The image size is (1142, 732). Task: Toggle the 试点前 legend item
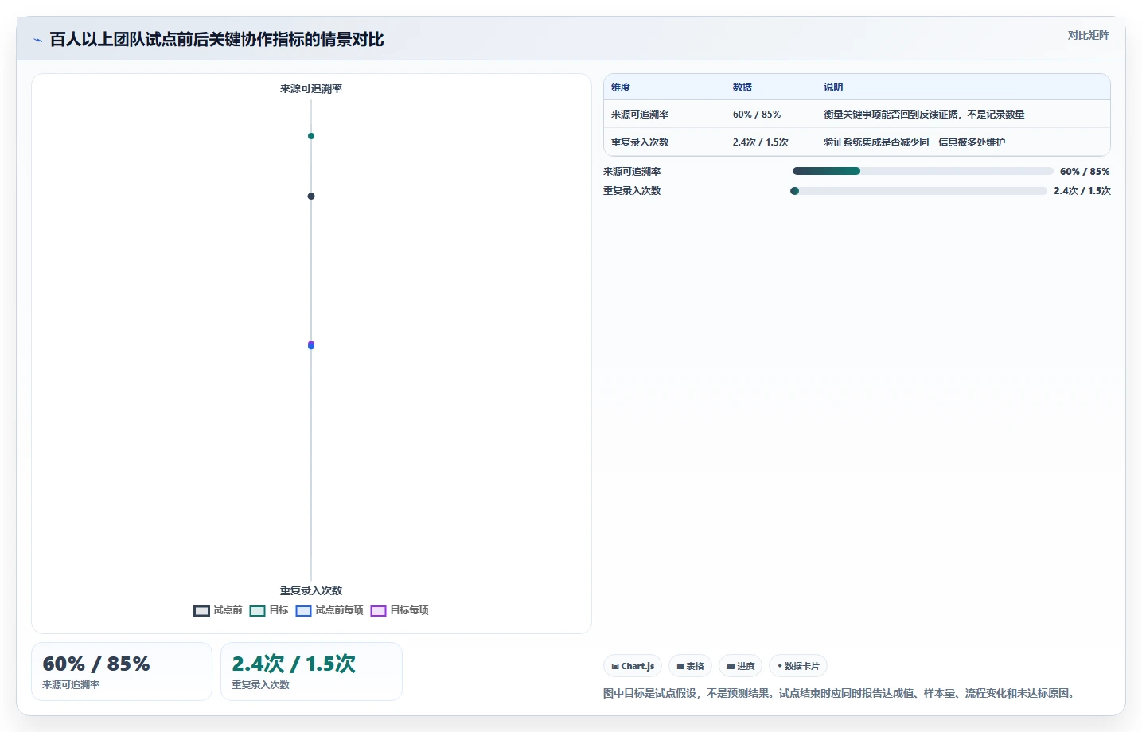pos(218,610)
